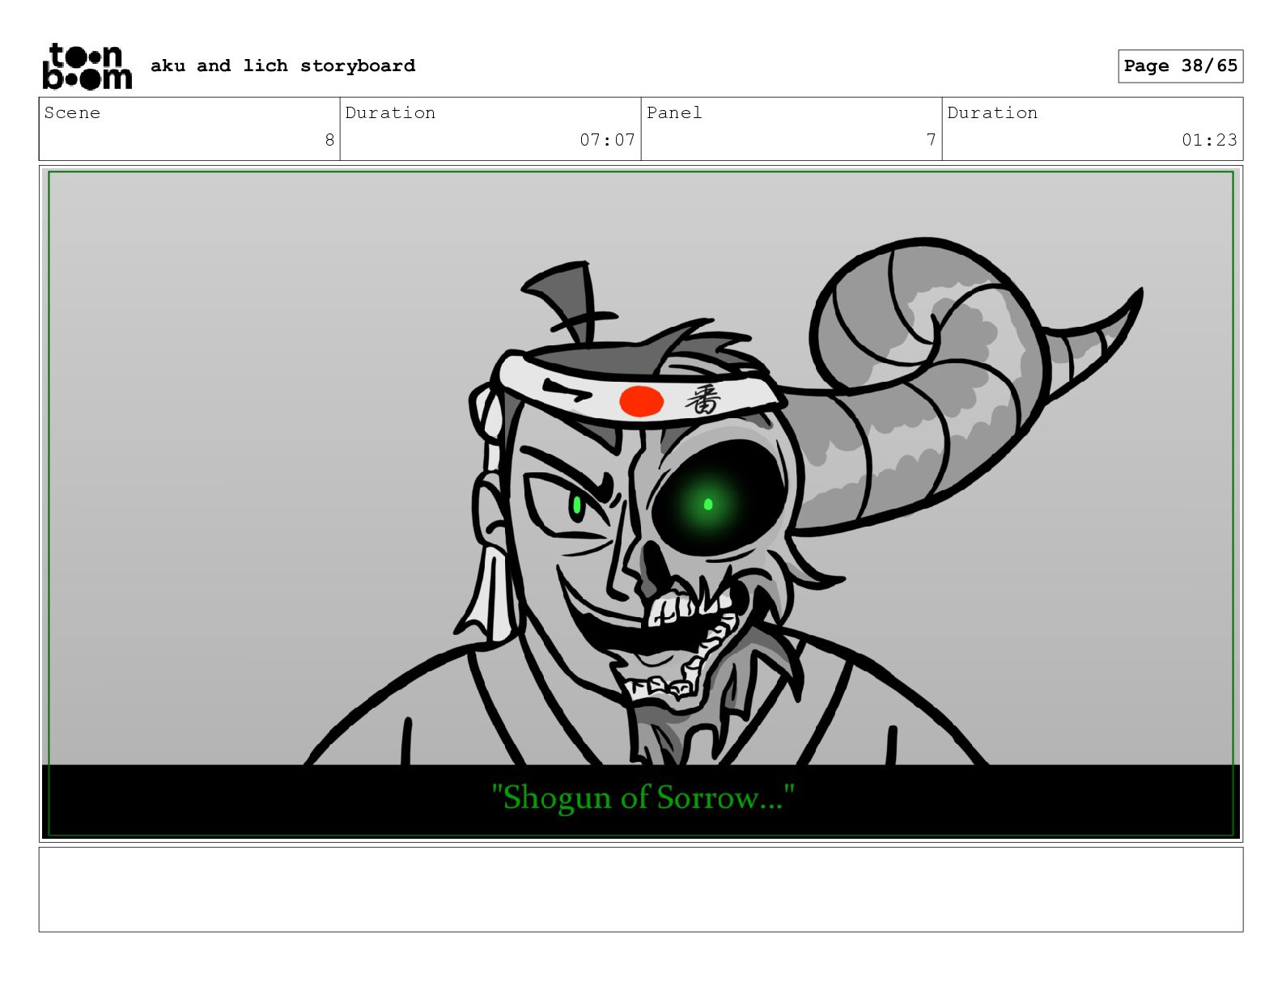Select the scene number "8" value
Viewport: 1282px width, 990px height.
tap(329, 140)
